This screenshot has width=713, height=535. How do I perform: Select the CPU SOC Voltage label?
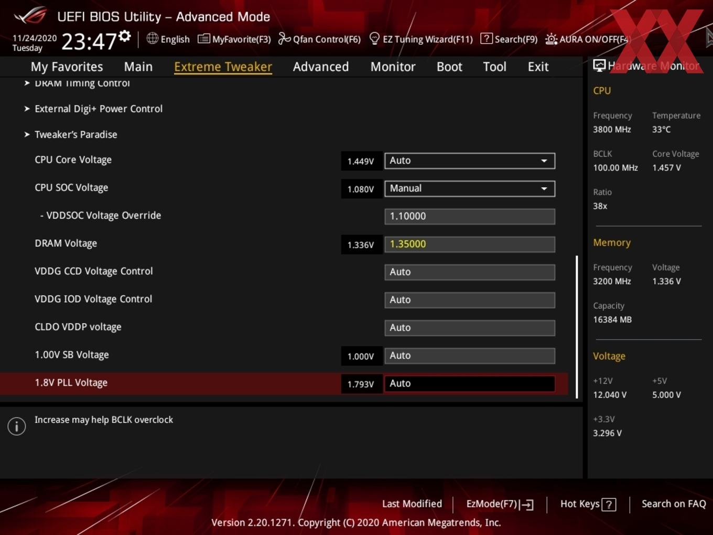tap(71, 187)
